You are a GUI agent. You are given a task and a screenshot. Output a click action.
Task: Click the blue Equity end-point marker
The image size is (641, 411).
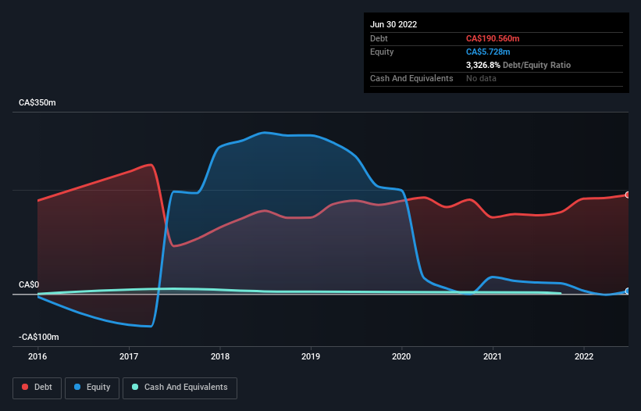click(x=628, y=291)
